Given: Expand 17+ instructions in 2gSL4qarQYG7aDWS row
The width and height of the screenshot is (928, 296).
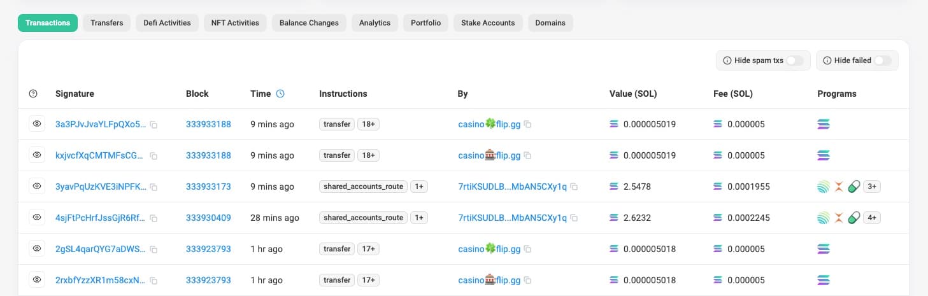Looking at the screenshot, I should [368, 249].
